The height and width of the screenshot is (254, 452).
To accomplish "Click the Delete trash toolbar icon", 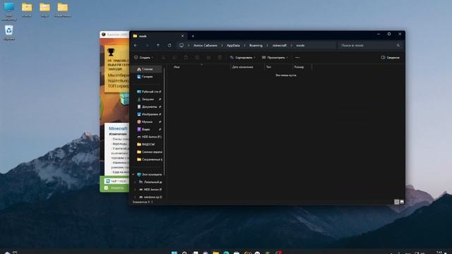I will pos(220,58).
